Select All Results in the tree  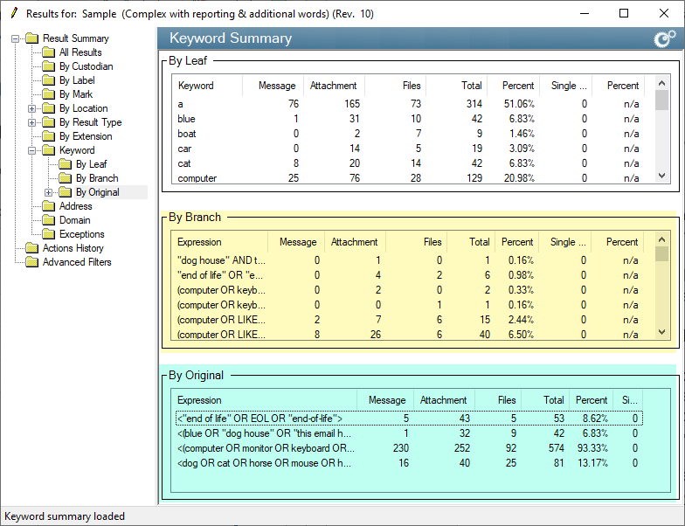point(80,52)
